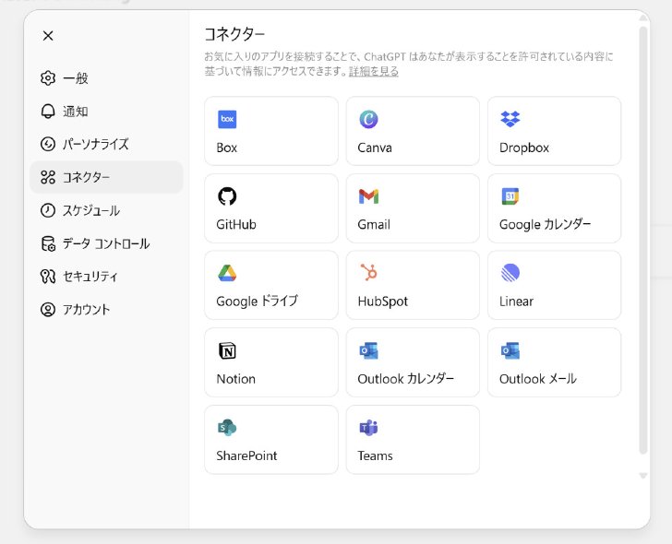Click the コネクター sidebar icon
672x544 pixels.
pos(48,177)
